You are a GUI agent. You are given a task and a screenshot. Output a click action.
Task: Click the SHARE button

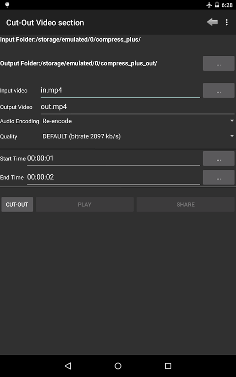(185, 204)
